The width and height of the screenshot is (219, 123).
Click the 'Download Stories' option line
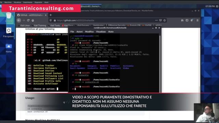pyautogui.click(x=41, y=71)
